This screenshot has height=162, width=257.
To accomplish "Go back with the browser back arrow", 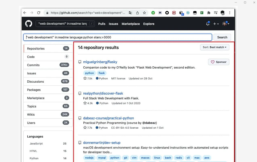I will tap(25, 13).
